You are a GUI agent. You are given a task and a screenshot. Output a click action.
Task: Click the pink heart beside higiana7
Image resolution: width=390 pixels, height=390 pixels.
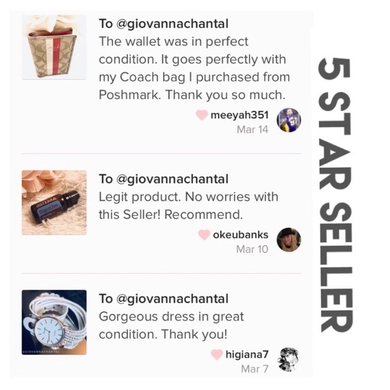(x=217, y=354)
